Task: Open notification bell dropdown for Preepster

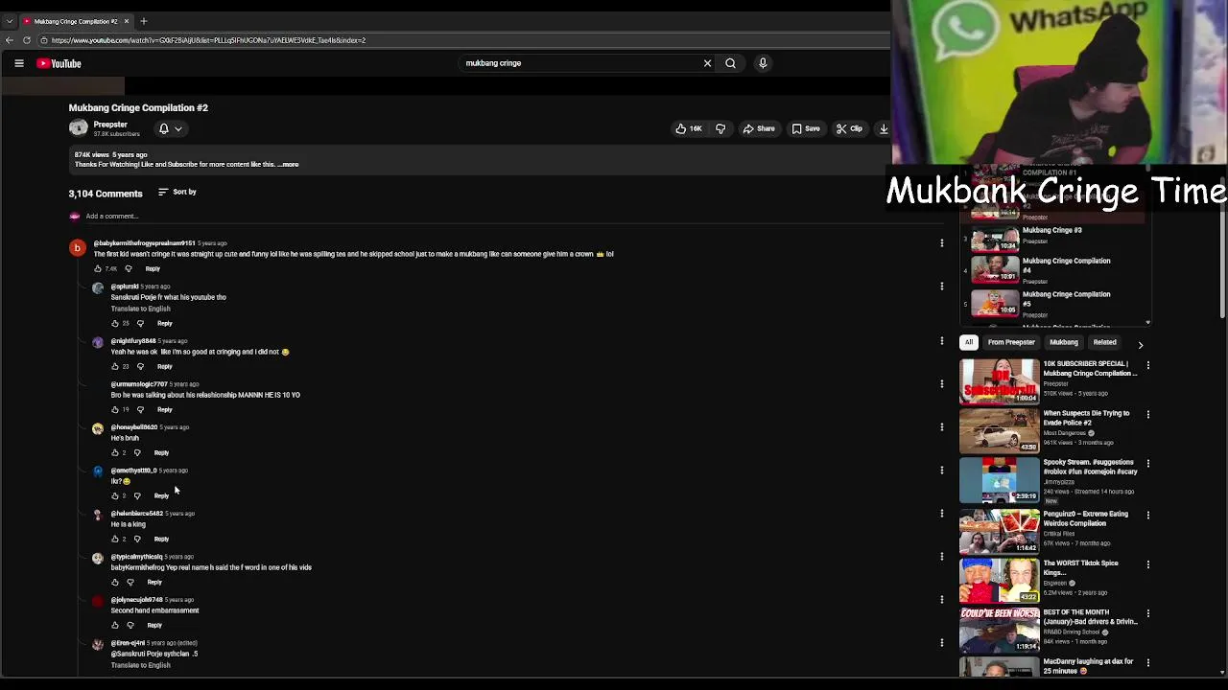Action: [170, 128]
